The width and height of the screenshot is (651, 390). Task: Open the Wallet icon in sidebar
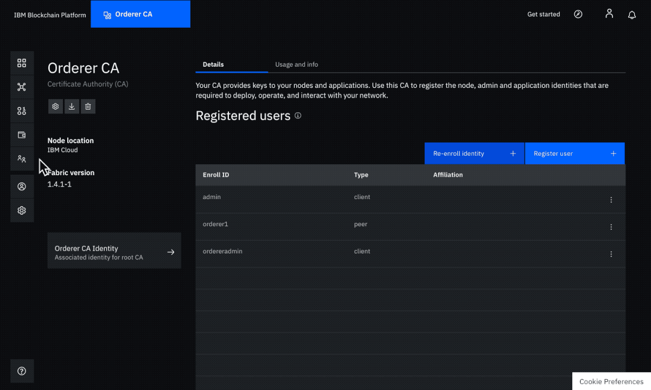pos(22,135)
